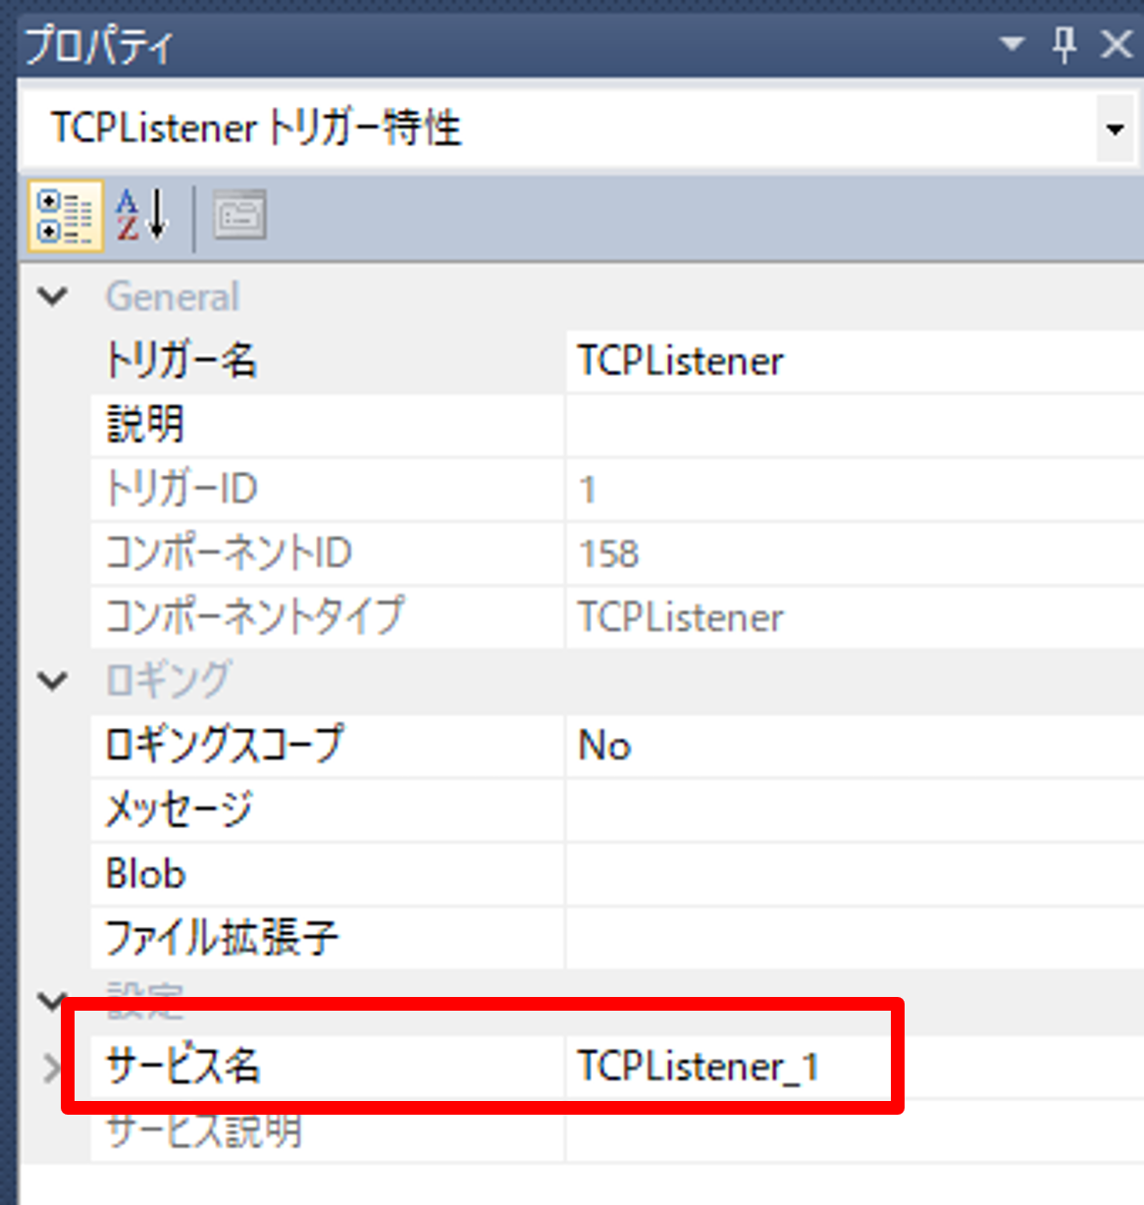Viewport: 1144px width, 1205px height.
Task: Sort properties alphabetically with A-Z icon
Action: 143,216
